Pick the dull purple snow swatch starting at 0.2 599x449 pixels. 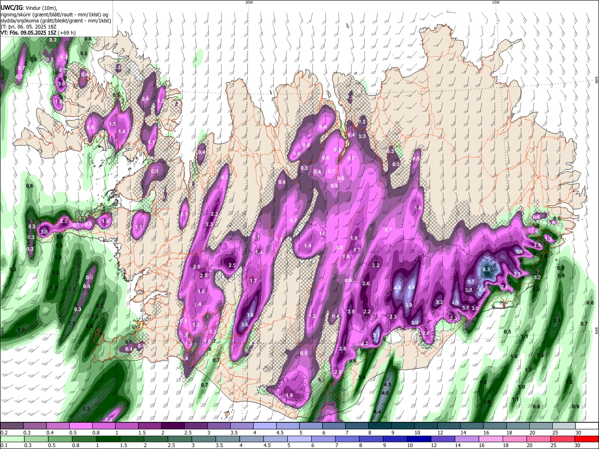click(12, 426)
